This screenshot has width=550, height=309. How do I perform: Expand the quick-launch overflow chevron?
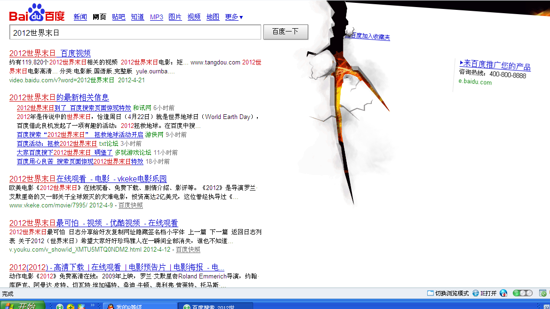[93, 305]
